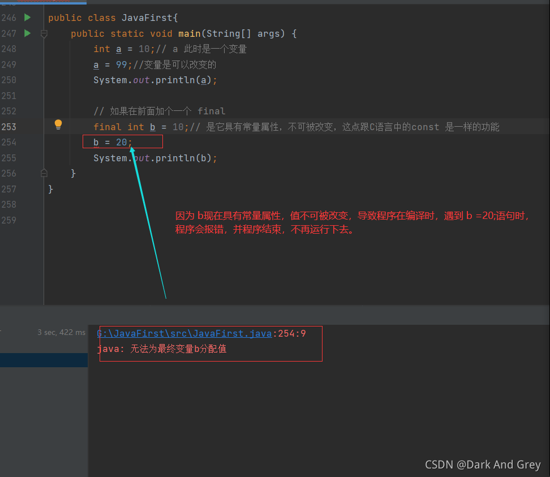Click the System.out.println(b) statement
The image size is (550, 477).
click(x=155, y=158)
